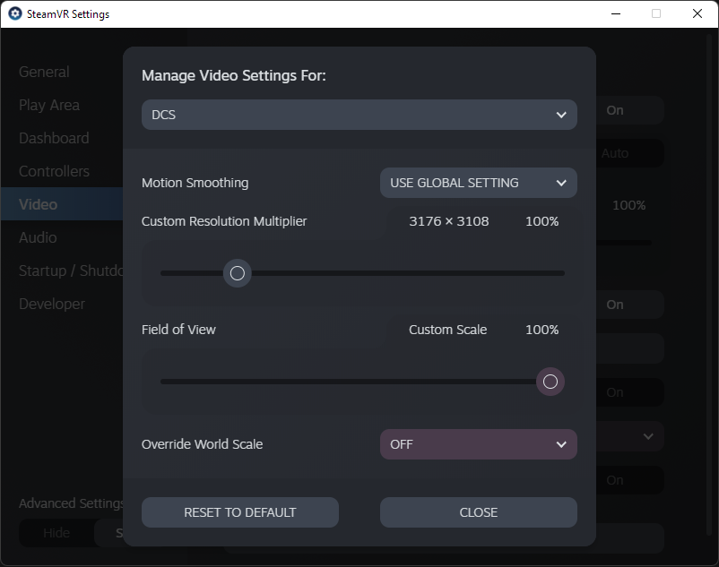Select the Audio settings tab
Viewport: 719px width, 567px height.
tap(38, 237)
